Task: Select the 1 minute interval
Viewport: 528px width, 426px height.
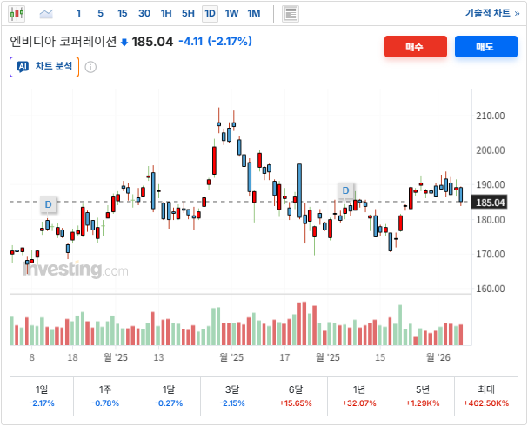Action: pyautogui.click(x=78, y=13)
